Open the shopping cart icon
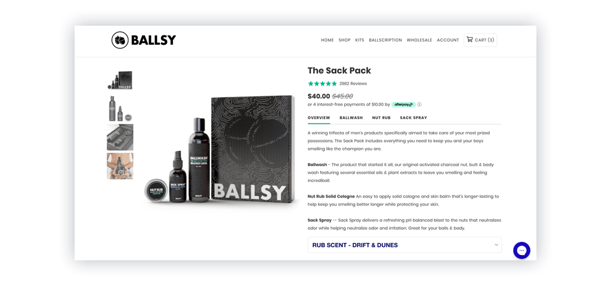Screen dimensions: 611x286 point(470,39)
